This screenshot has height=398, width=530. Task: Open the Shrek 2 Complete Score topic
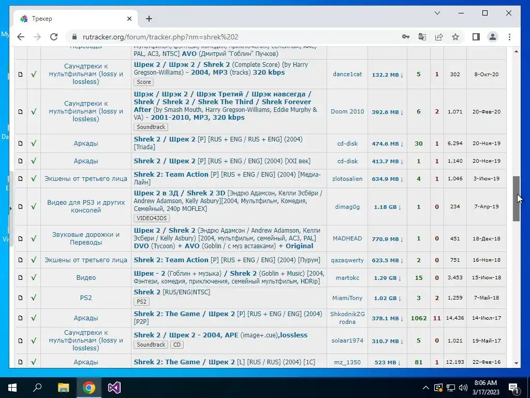point(220,68)
